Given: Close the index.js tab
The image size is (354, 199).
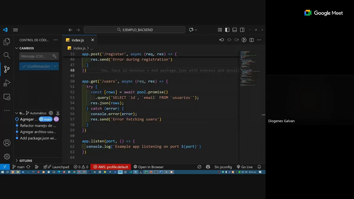Looking at the screenshot, I should click(x=93, y=40).
